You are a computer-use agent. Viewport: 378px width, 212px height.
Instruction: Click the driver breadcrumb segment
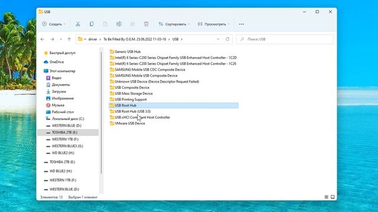pos(93,39)
